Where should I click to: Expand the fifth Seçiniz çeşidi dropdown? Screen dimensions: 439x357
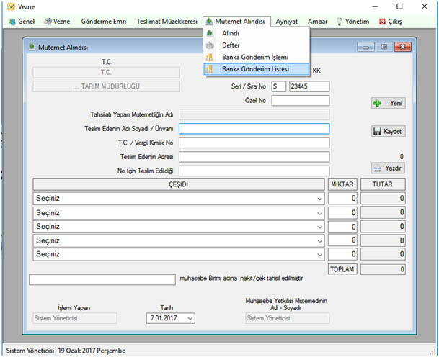320,254
